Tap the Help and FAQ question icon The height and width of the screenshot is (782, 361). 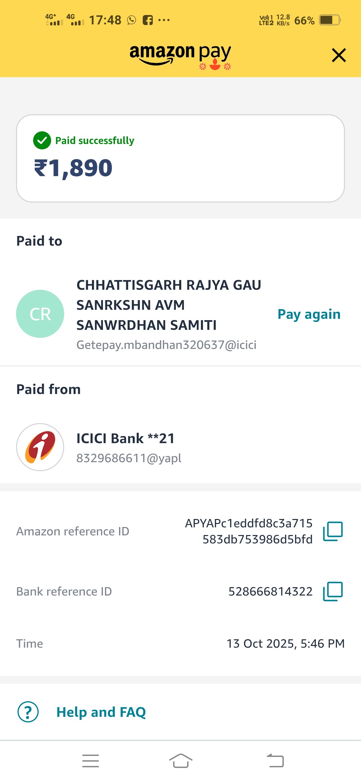(28, 712)
